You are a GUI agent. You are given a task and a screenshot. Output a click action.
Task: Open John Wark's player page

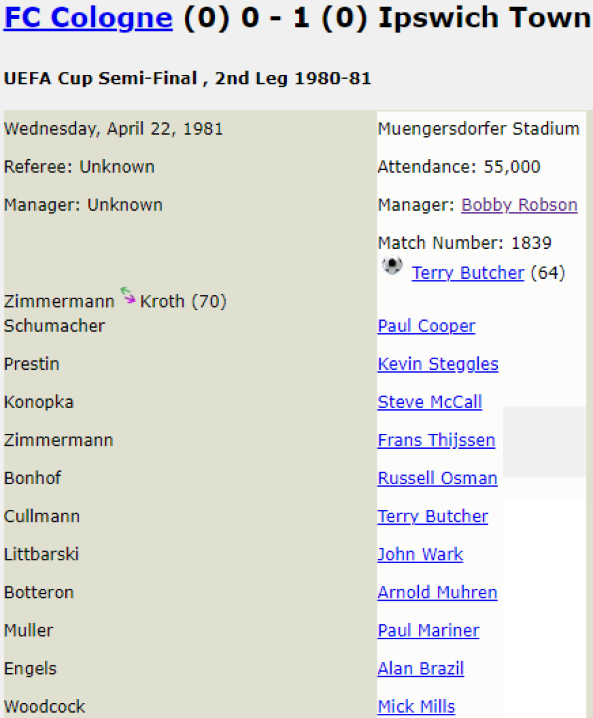(420, 555)
